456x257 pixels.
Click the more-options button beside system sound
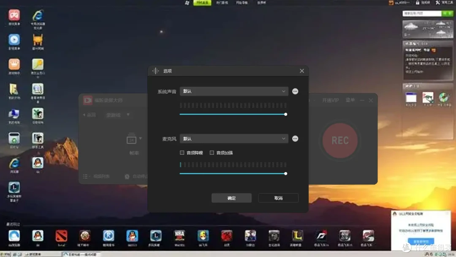tap(295, 91)
